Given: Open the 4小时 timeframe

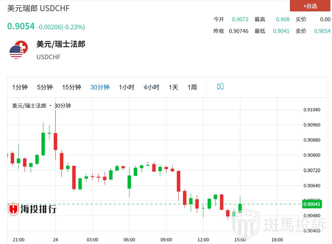Looking at the screenshot, I should point(151,87).
